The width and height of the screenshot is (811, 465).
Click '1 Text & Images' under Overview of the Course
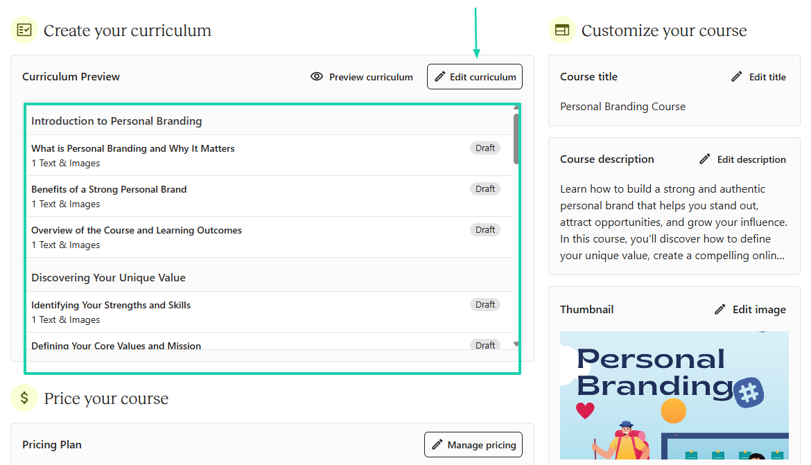point(66,245)
